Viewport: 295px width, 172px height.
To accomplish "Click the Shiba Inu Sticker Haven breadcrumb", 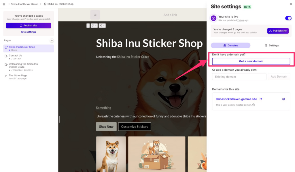I will tap(24, 4).
